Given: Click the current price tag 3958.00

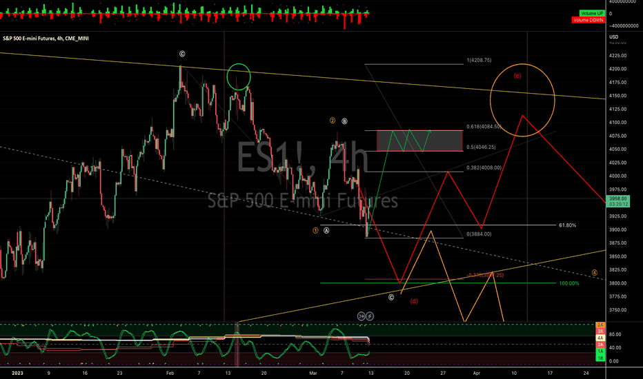Looking at the screenshot, I should [618, 201].
